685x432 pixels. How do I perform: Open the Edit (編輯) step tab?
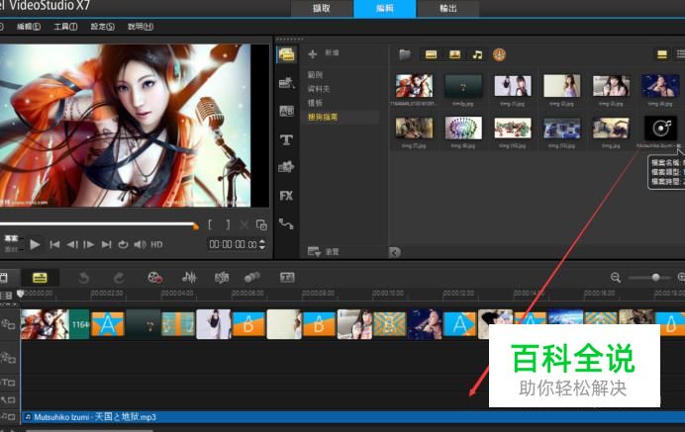(x=384, y=8)
